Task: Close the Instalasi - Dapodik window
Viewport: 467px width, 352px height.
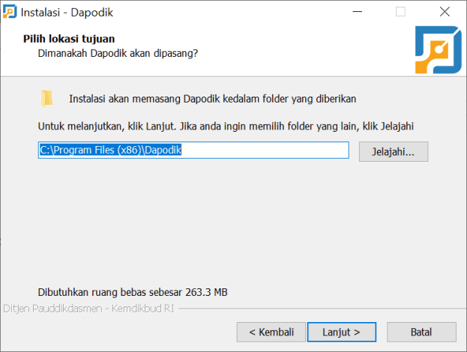Action: [x=444, y=12]
